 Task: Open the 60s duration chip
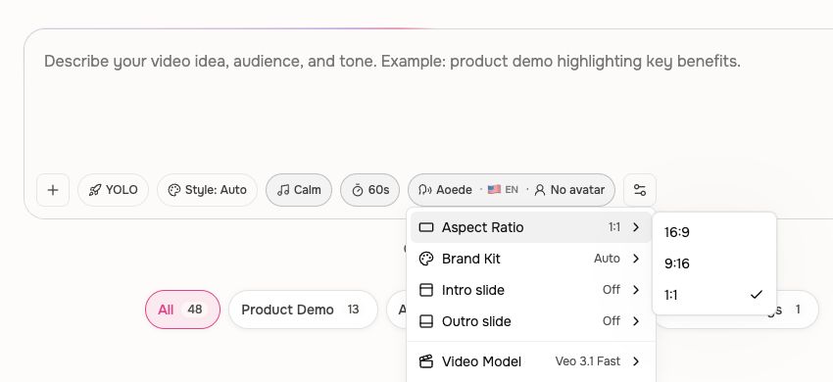tap(369, 190)
